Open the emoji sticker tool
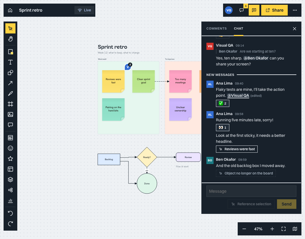This screenshot has height=239, width=305. coord(10,148)
